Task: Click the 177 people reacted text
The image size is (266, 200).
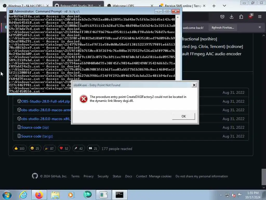Action: click(117, 149)
